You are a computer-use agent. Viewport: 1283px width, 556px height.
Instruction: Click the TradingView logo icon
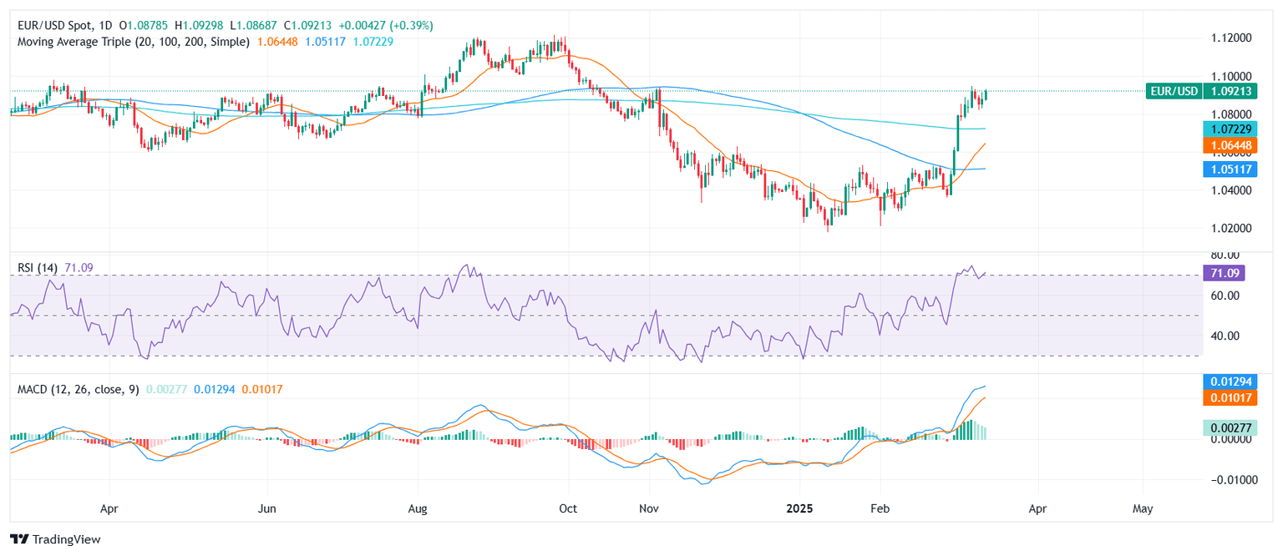(19, 539)
